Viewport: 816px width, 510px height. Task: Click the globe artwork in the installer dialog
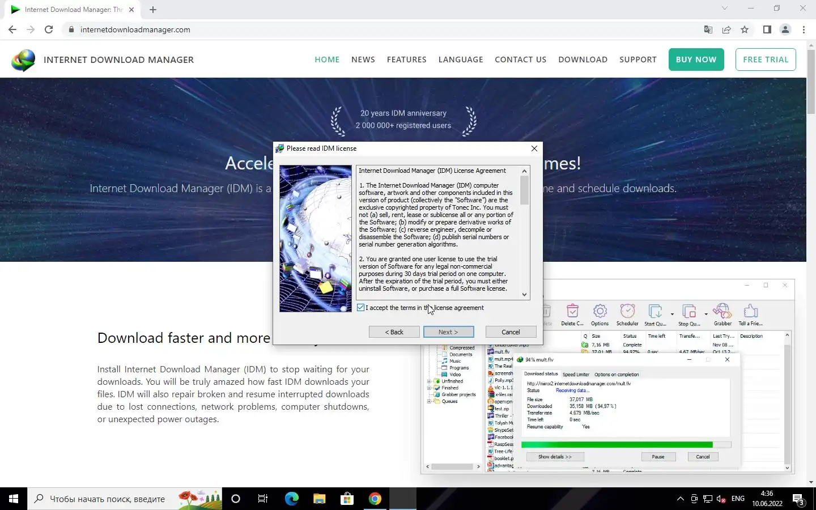pos(316,239)
